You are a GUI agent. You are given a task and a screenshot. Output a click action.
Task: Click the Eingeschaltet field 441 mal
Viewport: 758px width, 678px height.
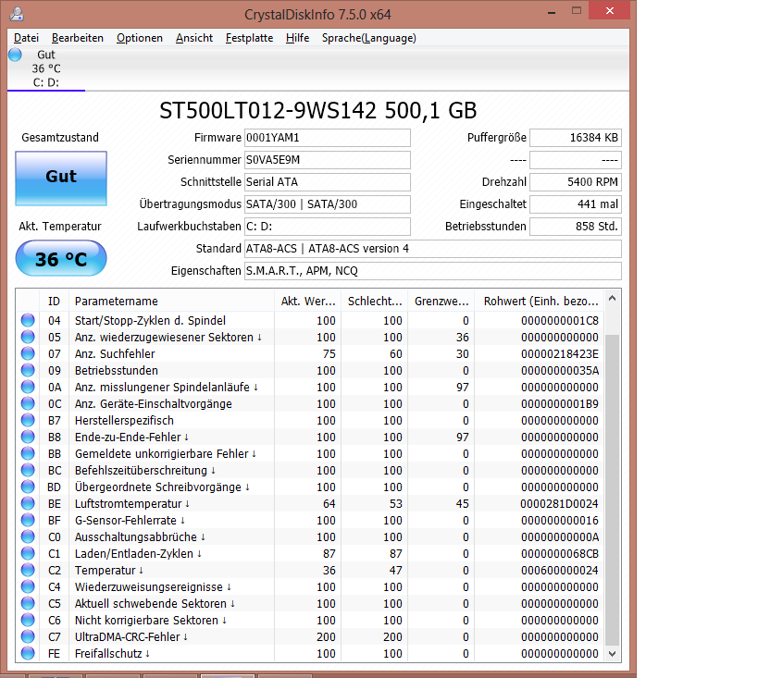click(x=576, y=204)
